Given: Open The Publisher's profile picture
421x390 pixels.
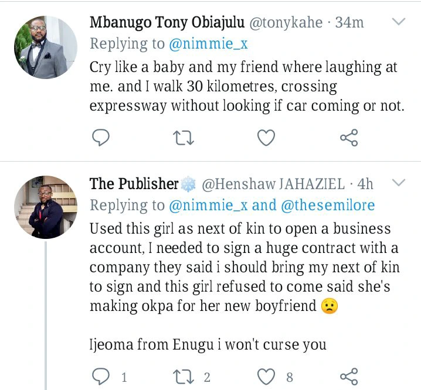Looking at the screenshot, I should pos(46,207).
